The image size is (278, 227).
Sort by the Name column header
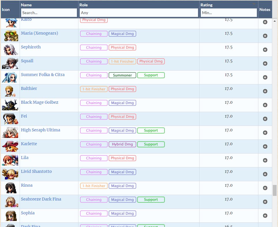coord(26,5)
